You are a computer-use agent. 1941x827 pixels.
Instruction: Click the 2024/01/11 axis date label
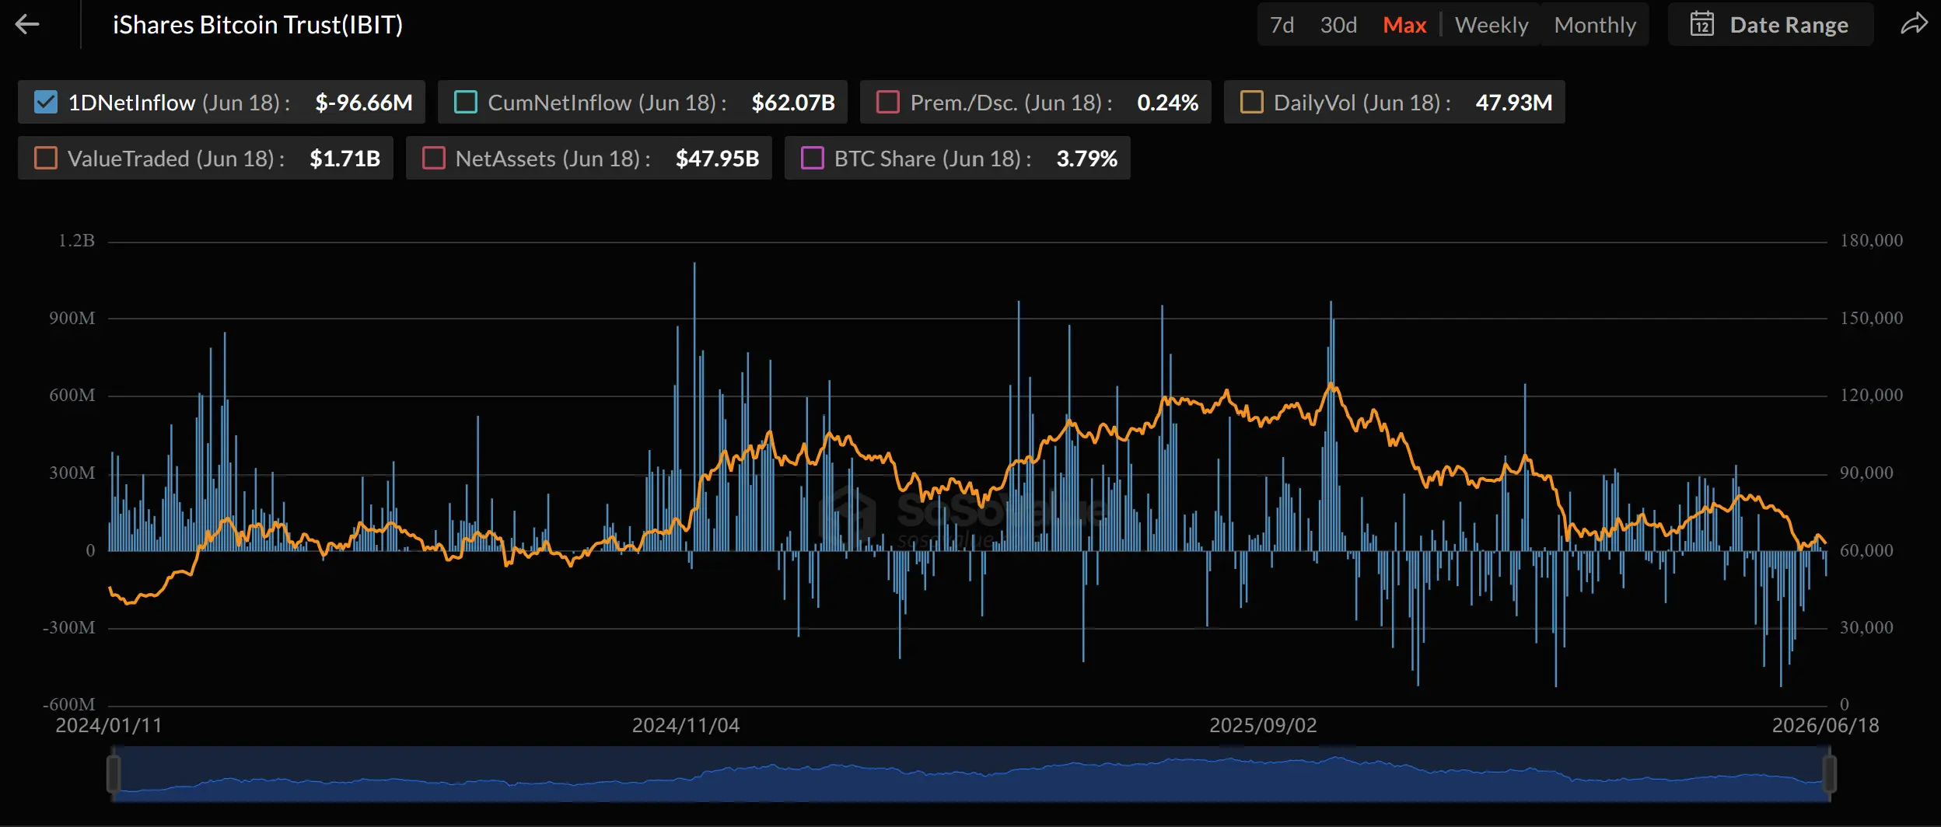click(109, 725)
